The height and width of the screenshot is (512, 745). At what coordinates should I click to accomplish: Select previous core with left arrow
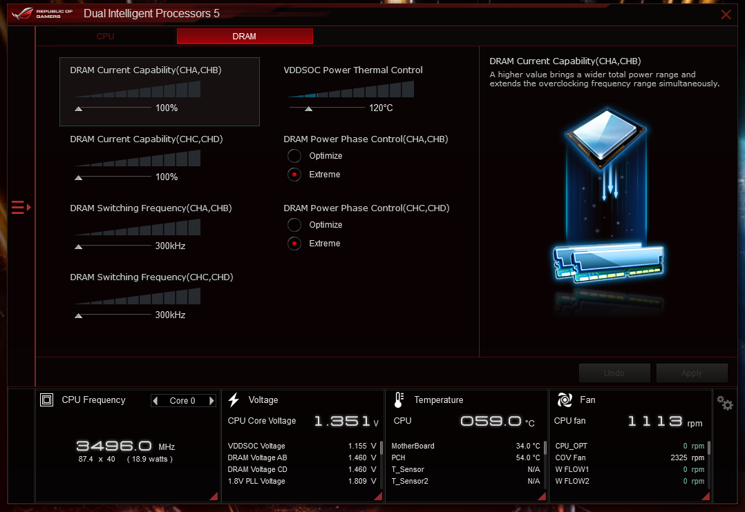[x=155, y=400]
